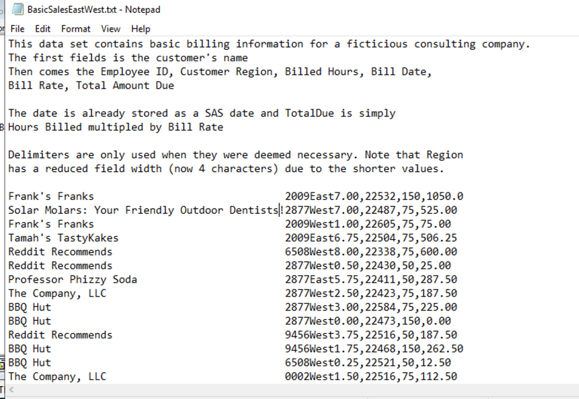Click 'Professor Phizzy Soda' customer name
579x399 pixels.
[72, 280]
